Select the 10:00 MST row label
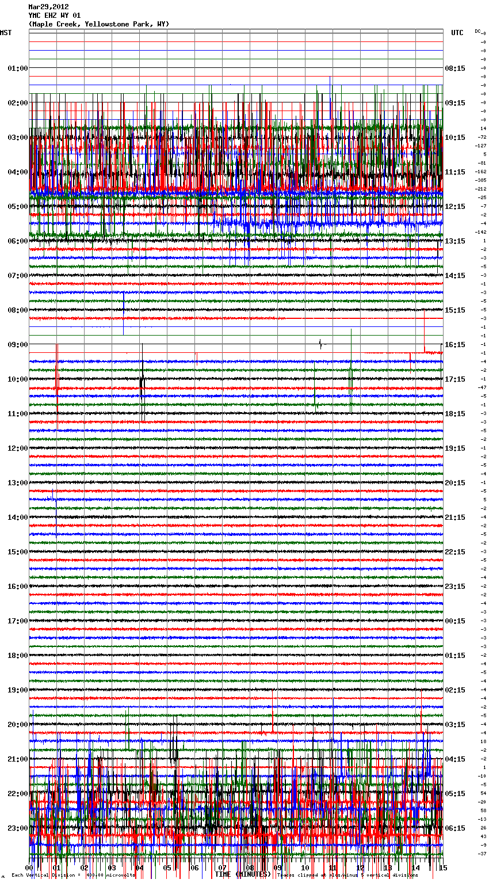The width and height of the screenshot is (489, 883). point(18,379)
